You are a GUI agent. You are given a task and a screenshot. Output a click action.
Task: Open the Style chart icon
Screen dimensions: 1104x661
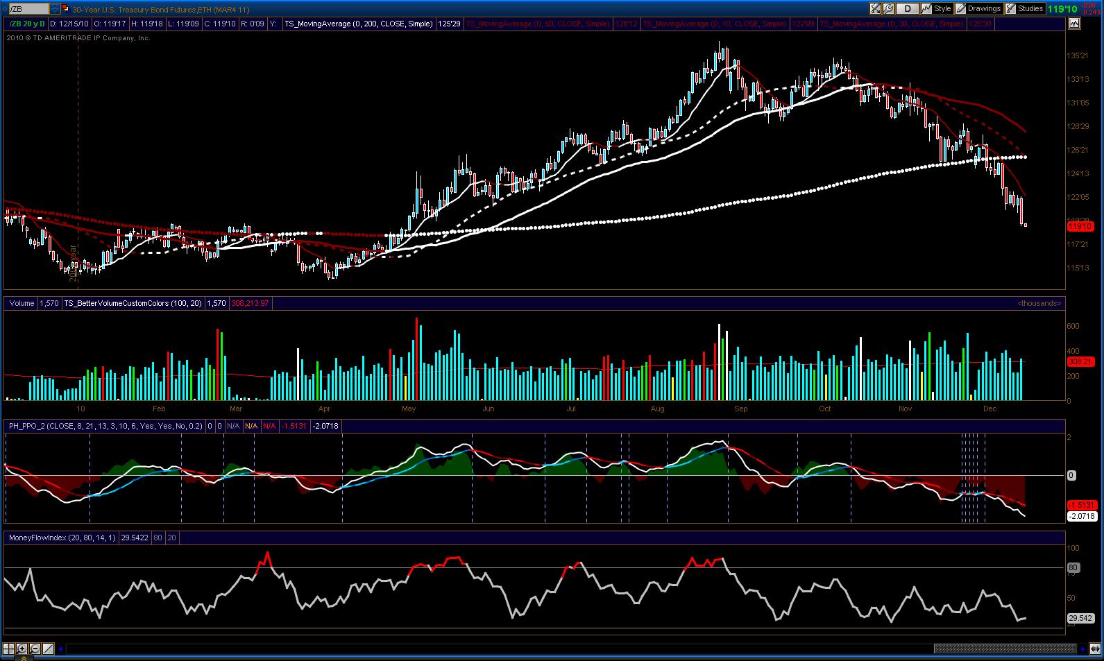point(926,9)
